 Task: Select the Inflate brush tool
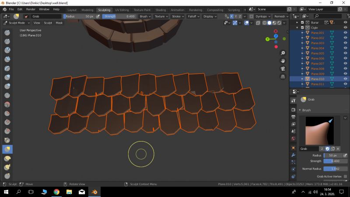(x=7, y=77)
